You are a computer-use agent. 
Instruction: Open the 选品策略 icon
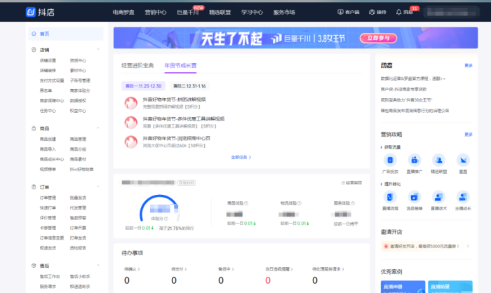point(415,197)
